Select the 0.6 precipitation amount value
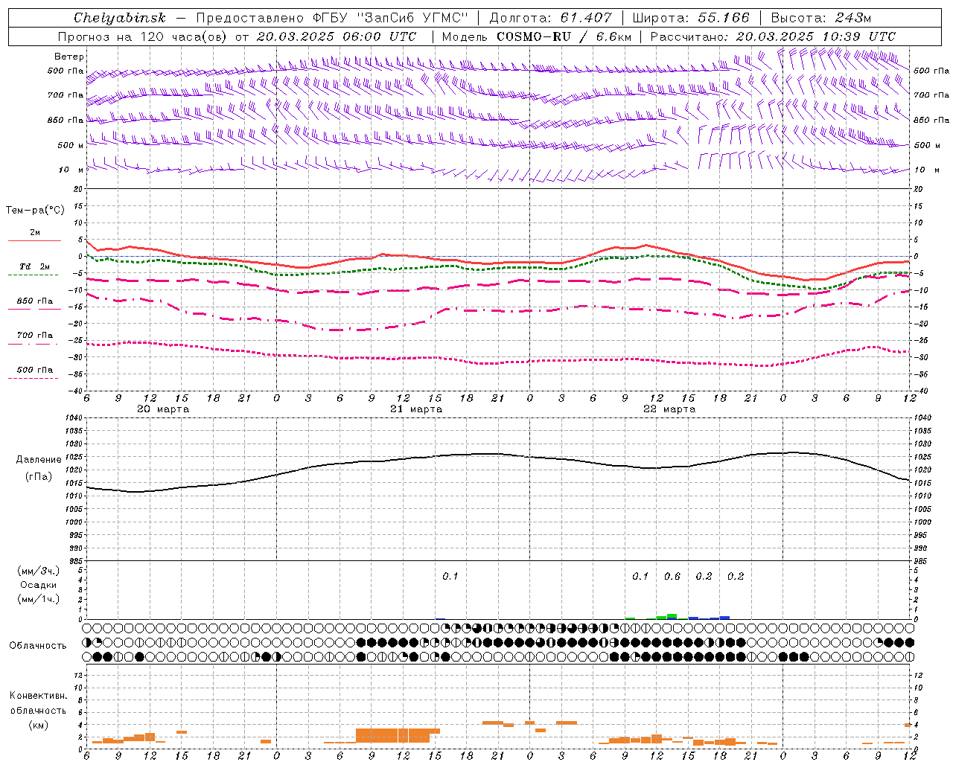953x762 pixels. point(672,577)
